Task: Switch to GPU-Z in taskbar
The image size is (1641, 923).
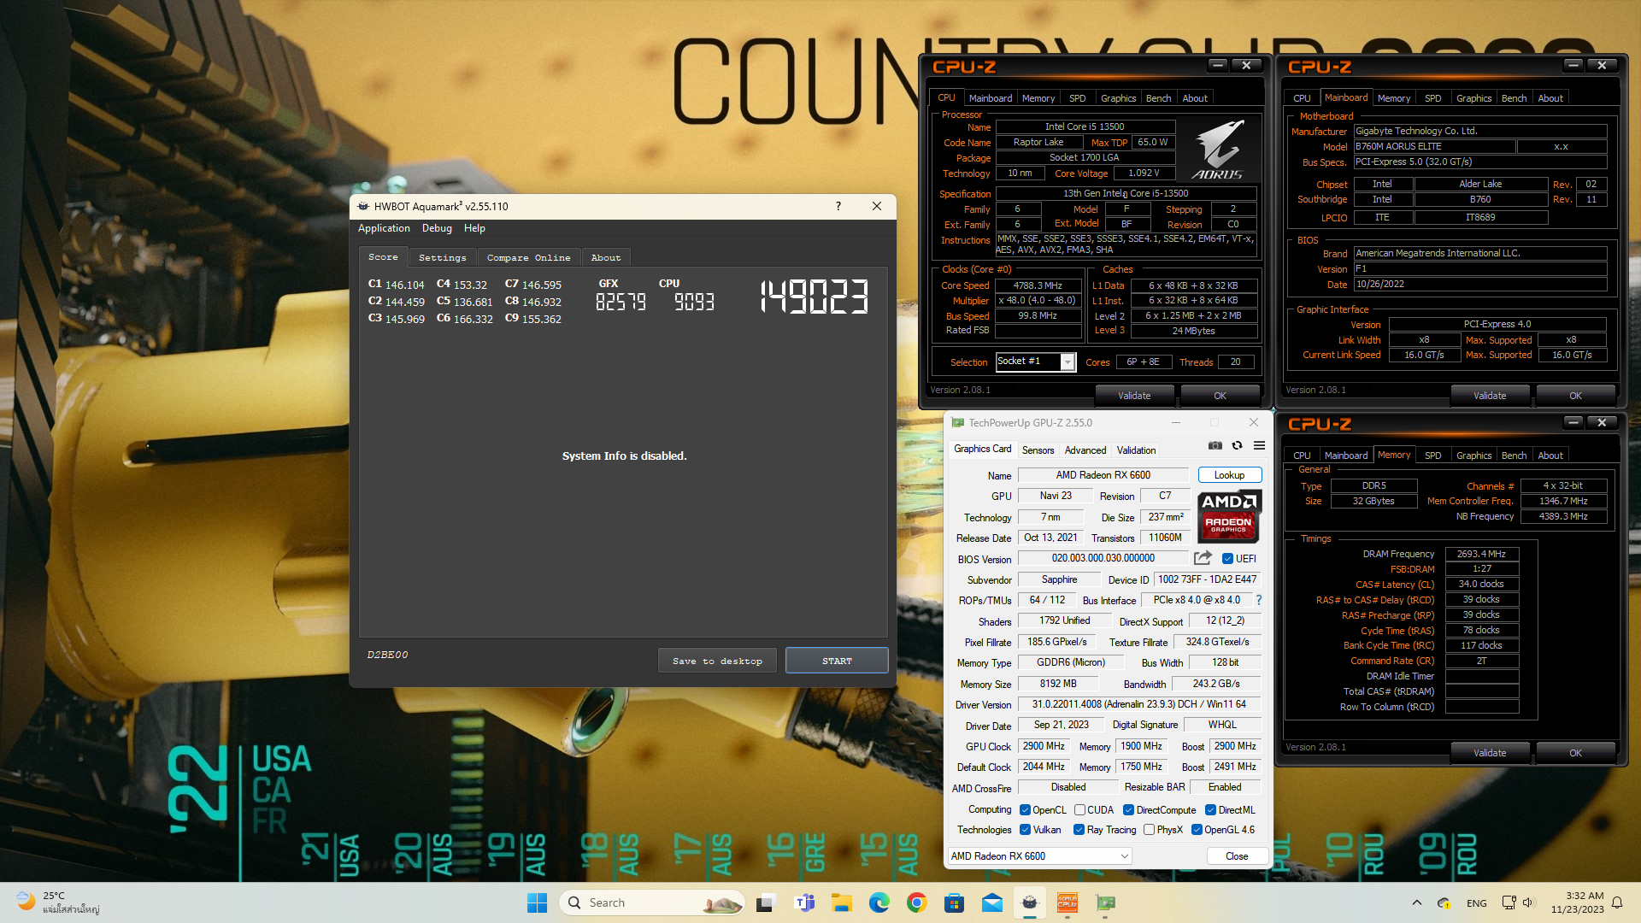Action: 1106,902
